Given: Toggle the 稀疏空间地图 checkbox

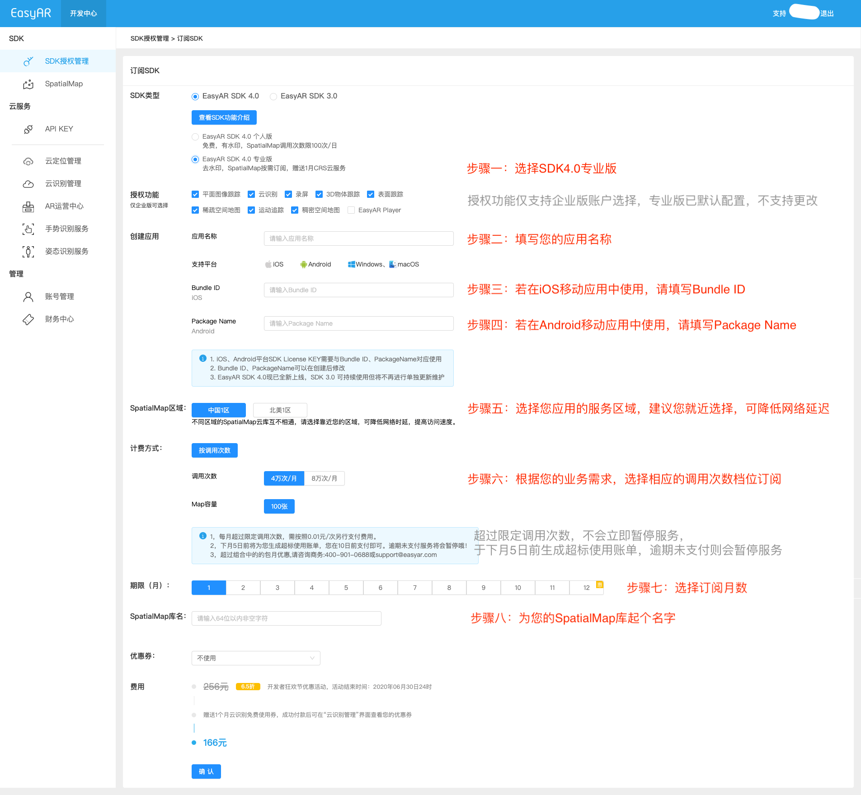Looking at the screenshot, I should (x=195, y=210).
